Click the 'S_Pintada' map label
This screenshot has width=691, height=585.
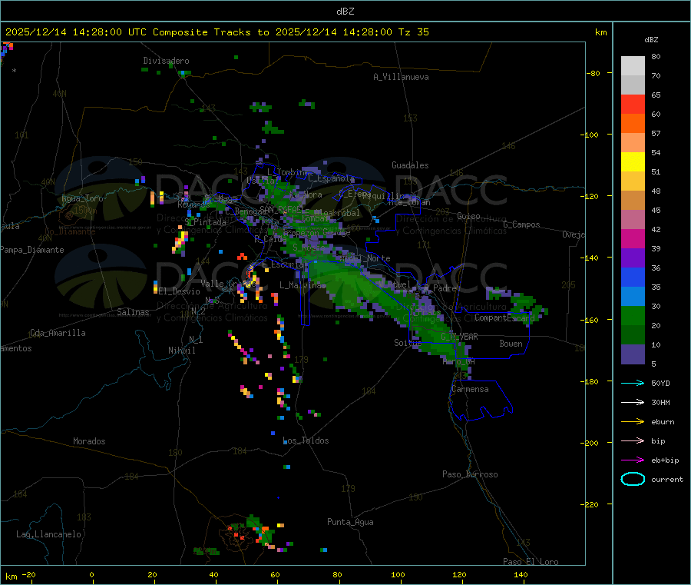pyautogui.click(x=205, y=222)
